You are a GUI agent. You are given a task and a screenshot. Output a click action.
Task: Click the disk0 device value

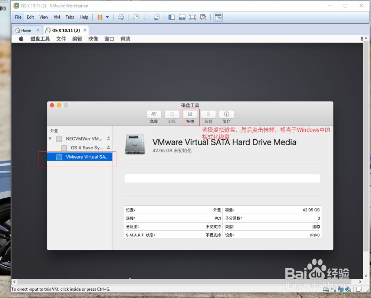tap(315, 235)
